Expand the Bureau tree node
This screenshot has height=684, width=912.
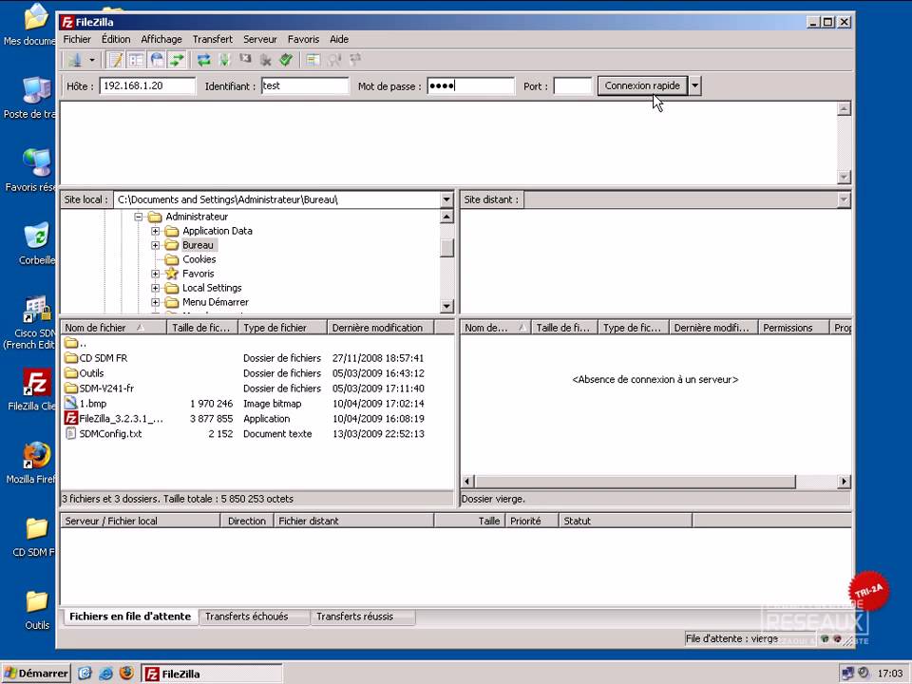pos(155,245)
